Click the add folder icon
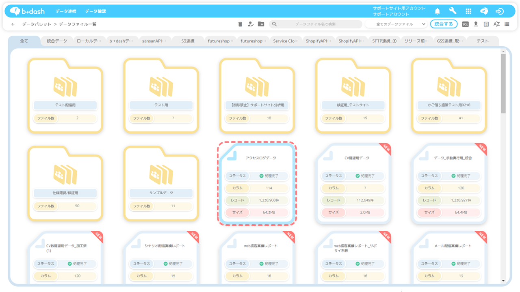 pos(261,24)
